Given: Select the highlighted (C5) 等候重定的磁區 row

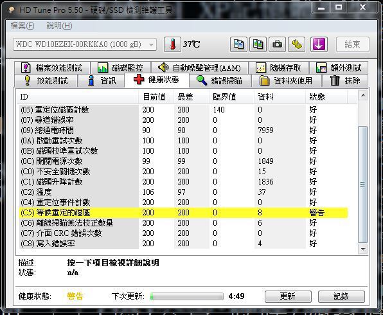Looking at the screenshot, I should pyautogui.click(x=183, y=213).
